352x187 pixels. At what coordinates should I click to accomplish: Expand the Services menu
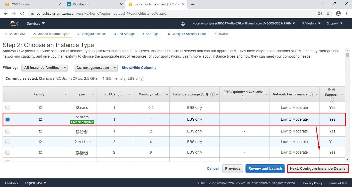pos(36,23)
